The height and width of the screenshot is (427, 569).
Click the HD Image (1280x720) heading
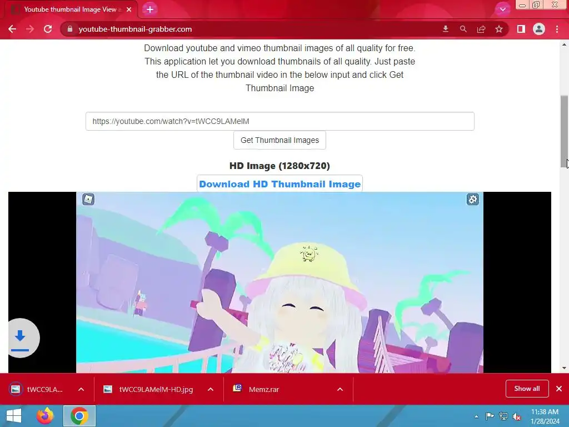280,166
